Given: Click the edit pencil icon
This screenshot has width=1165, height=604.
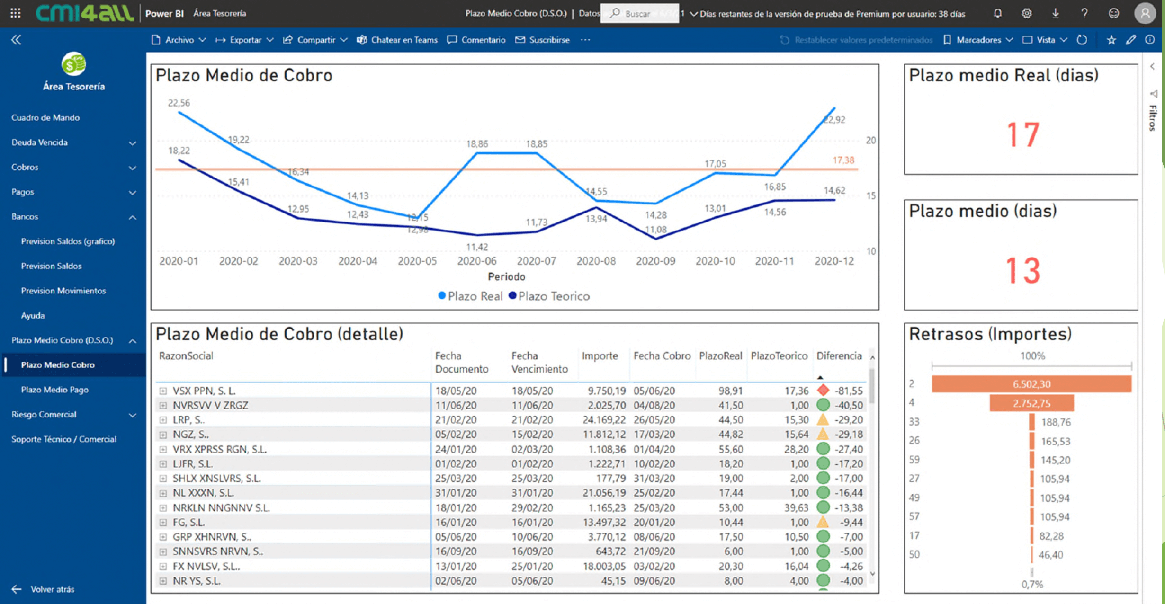Looking at the screenshot, I should tap(1131, 40).
